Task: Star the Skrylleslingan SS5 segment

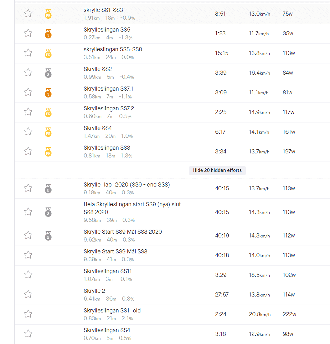Action: [28, 33]
